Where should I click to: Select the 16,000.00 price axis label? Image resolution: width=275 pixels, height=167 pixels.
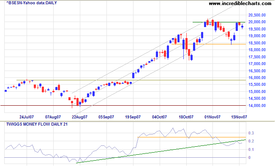[x=257, y=78]
